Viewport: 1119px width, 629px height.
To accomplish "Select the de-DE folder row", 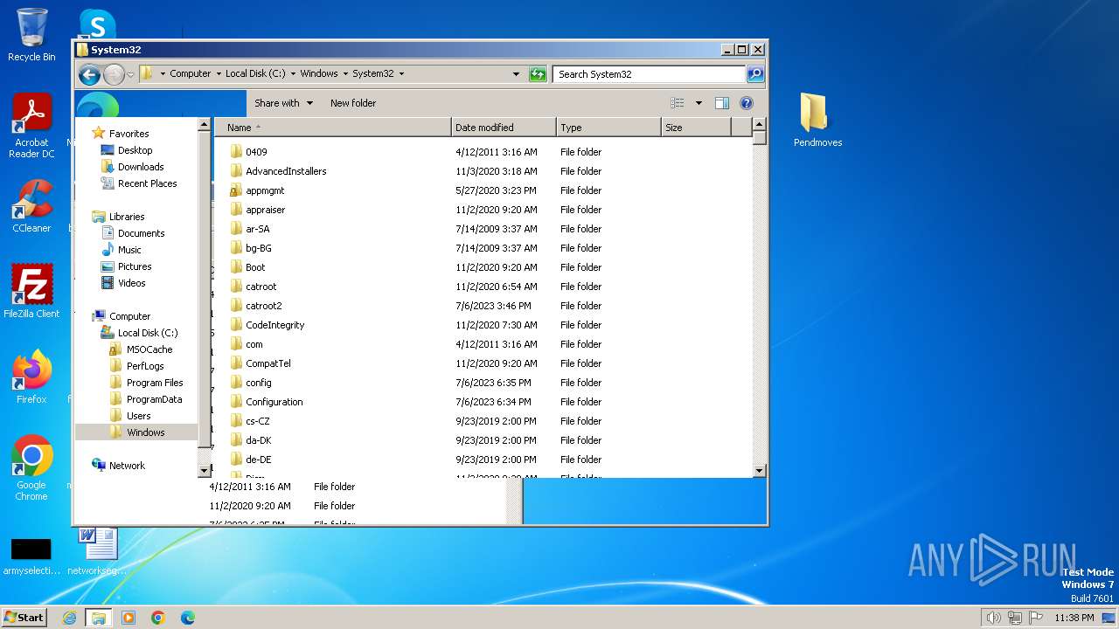I will tap(483, 460).
